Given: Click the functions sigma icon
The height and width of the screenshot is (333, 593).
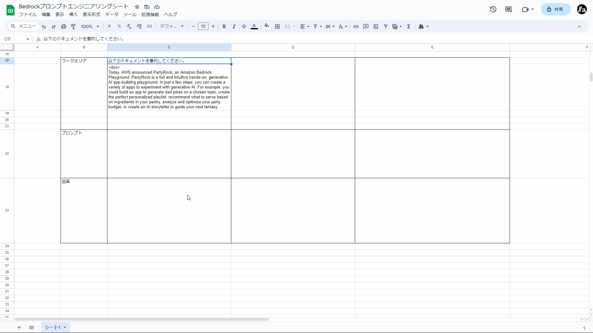Looking at the screenshot, I should pyautogui.click(x=409, y=27).
